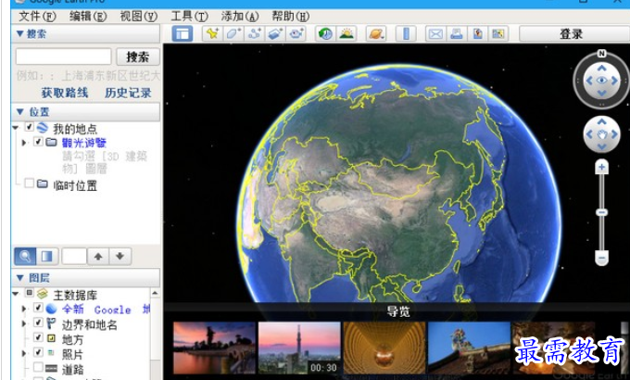Collapse the 主数据库 tree node
The image size is (630, 380).
(16, 294)
